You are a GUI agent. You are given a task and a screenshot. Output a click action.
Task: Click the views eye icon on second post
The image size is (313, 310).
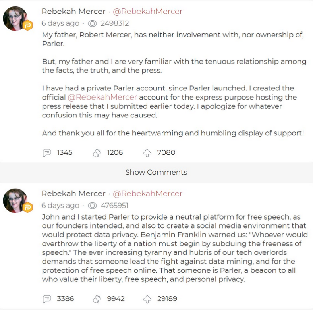pyautogui.click(x=92, y=206)
